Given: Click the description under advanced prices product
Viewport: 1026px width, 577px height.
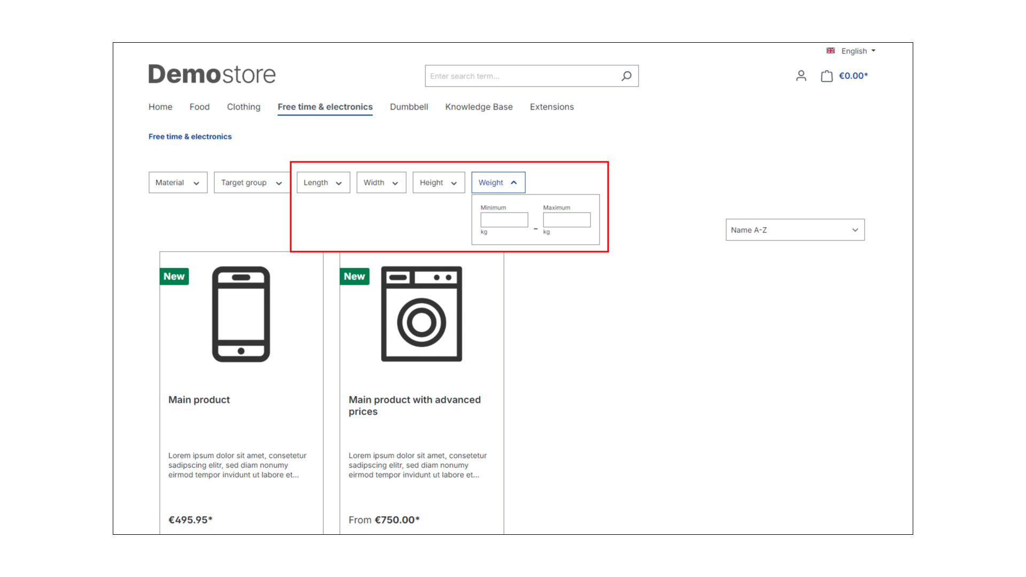Looking at the screenshot, I should (x=417, y=465).
